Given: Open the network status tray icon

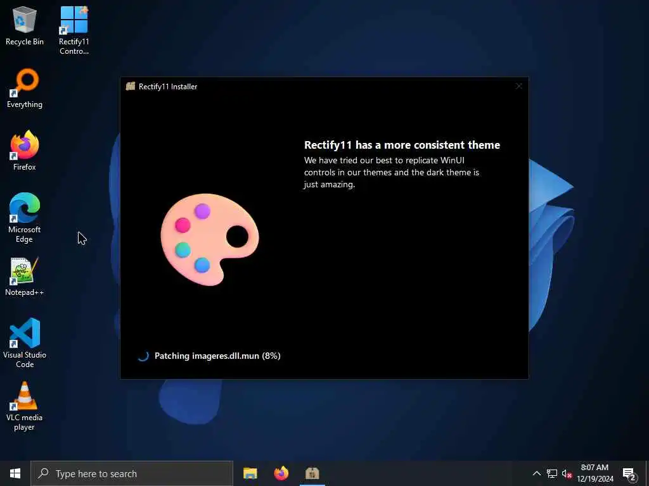Looking at the screenshot, I should tap(552, 473).
